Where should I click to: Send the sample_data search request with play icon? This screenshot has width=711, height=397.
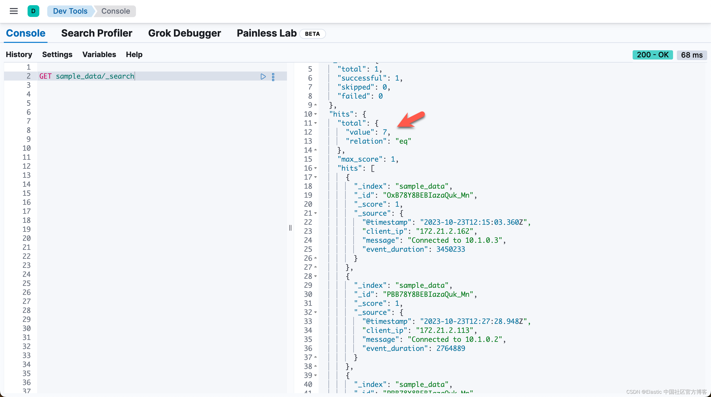tap(263, 77)
